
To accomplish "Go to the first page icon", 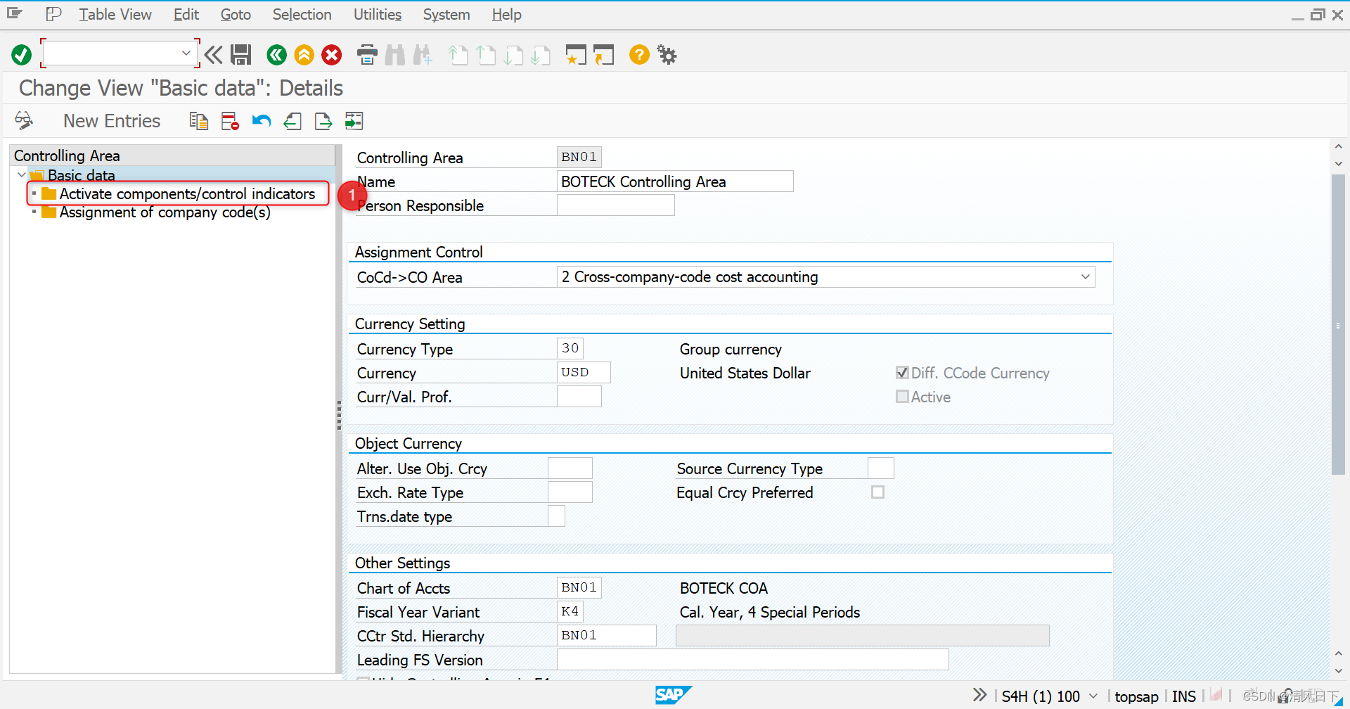I will coord(458,55).
